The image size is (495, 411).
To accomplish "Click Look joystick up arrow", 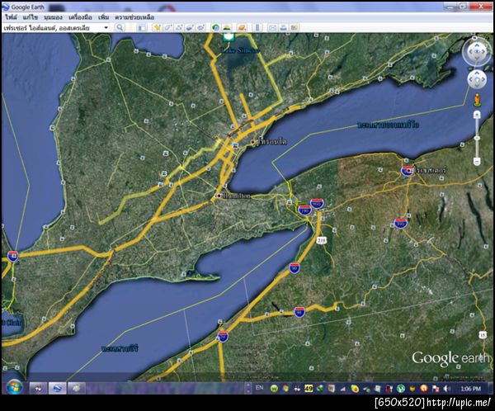I will (477, 45).
